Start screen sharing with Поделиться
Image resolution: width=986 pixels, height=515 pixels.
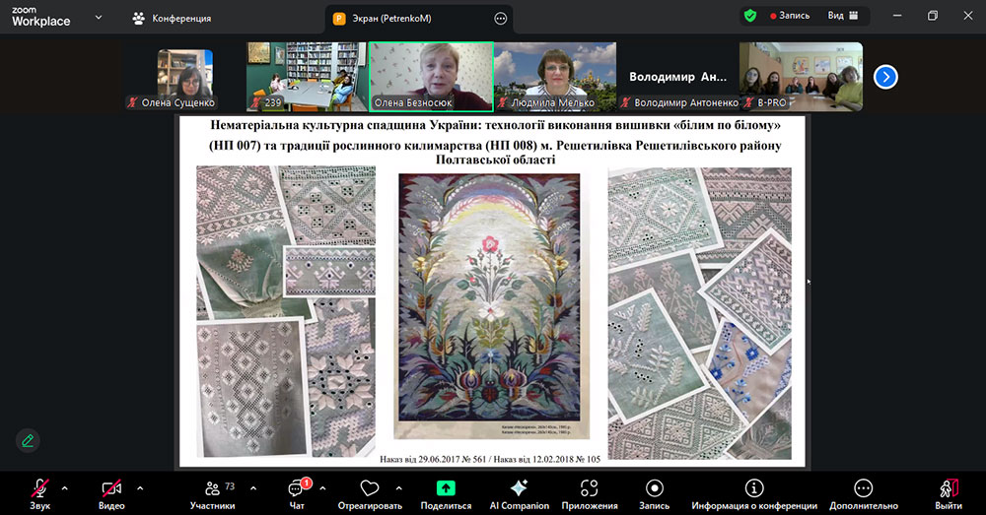446,488
